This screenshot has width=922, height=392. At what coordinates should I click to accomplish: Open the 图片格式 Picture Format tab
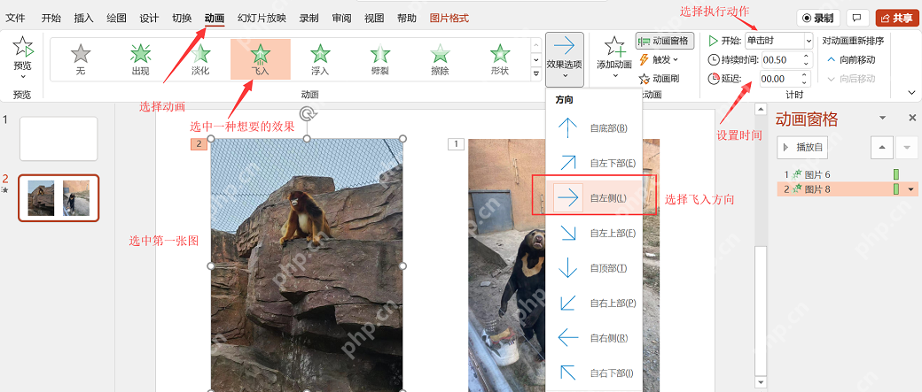point(449,19)
